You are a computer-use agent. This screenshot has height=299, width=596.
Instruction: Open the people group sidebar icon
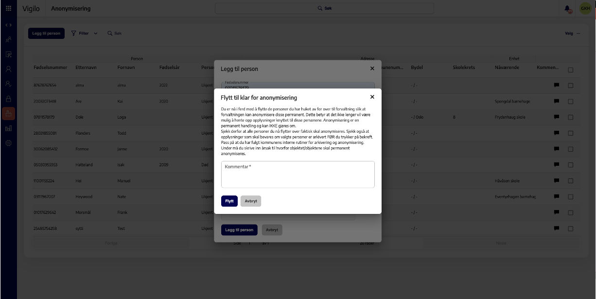pos(9,39)
